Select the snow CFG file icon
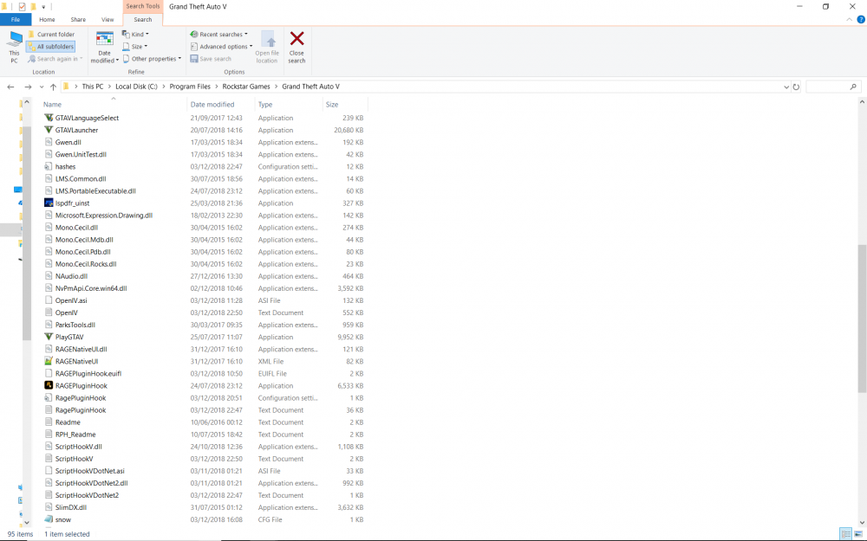The image size is (867, 541). (x=49, y=519)
